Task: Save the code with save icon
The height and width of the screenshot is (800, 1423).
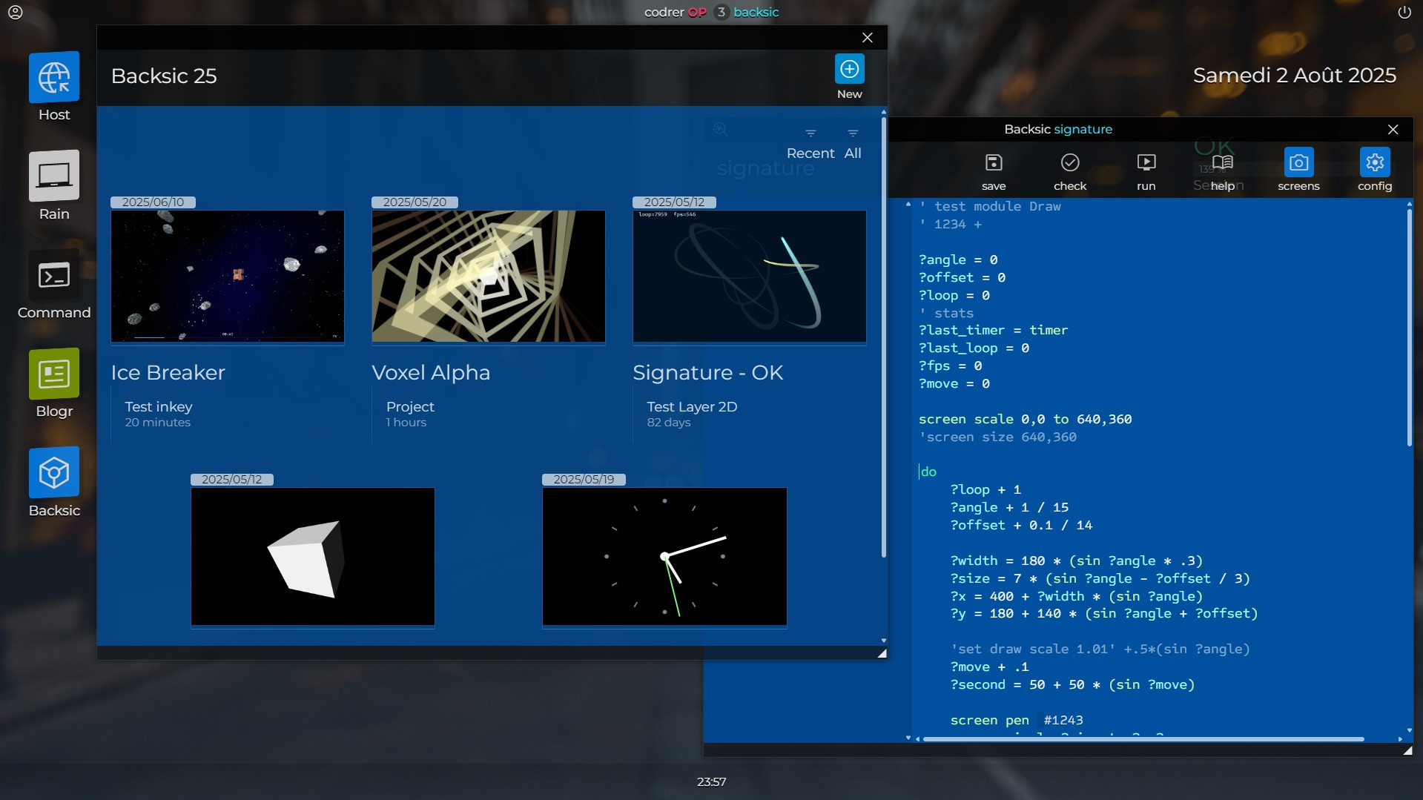Action: tap(994, 163)
